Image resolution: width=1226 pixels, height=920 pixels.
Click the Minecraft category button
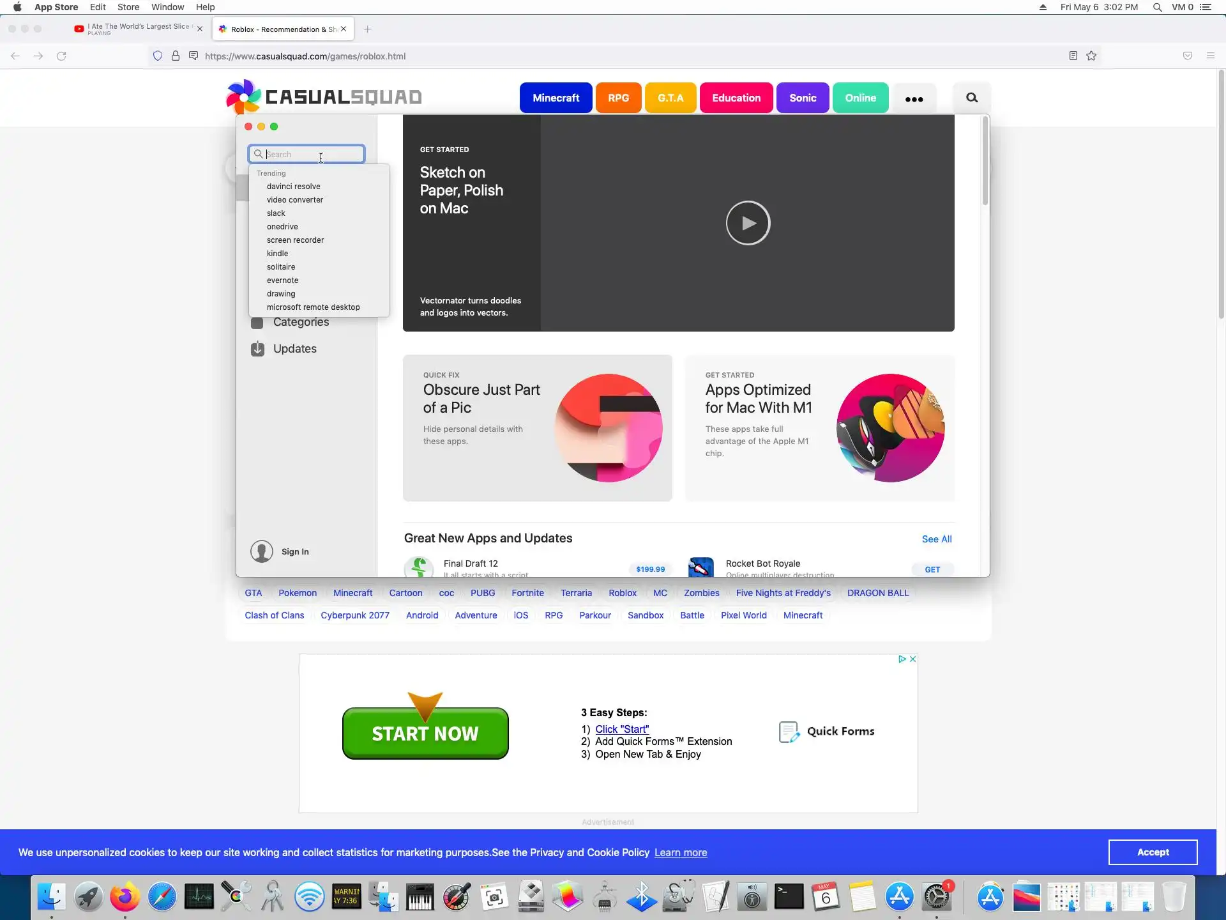pyautogui.click(x=556, y=98)
